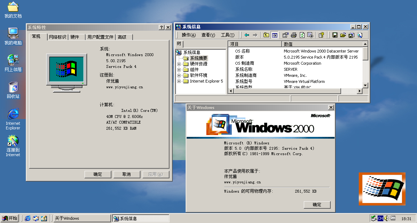Screen dimensions: 417x223
Task: Expand the Internet Explorer 5 tree node
Action: pos(179,81)
